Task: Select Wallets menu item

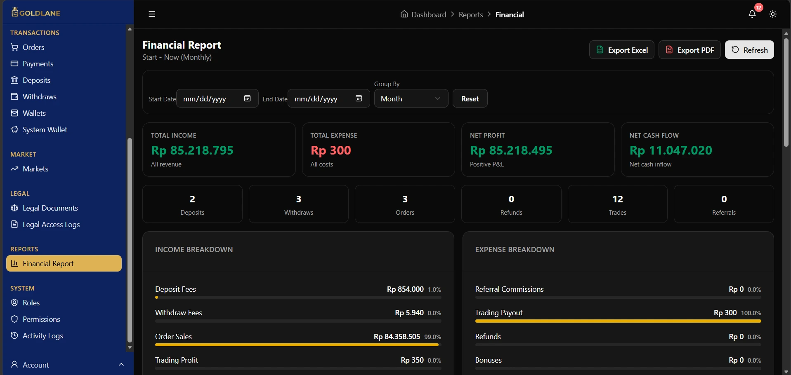Action: [x=64, y=113]
